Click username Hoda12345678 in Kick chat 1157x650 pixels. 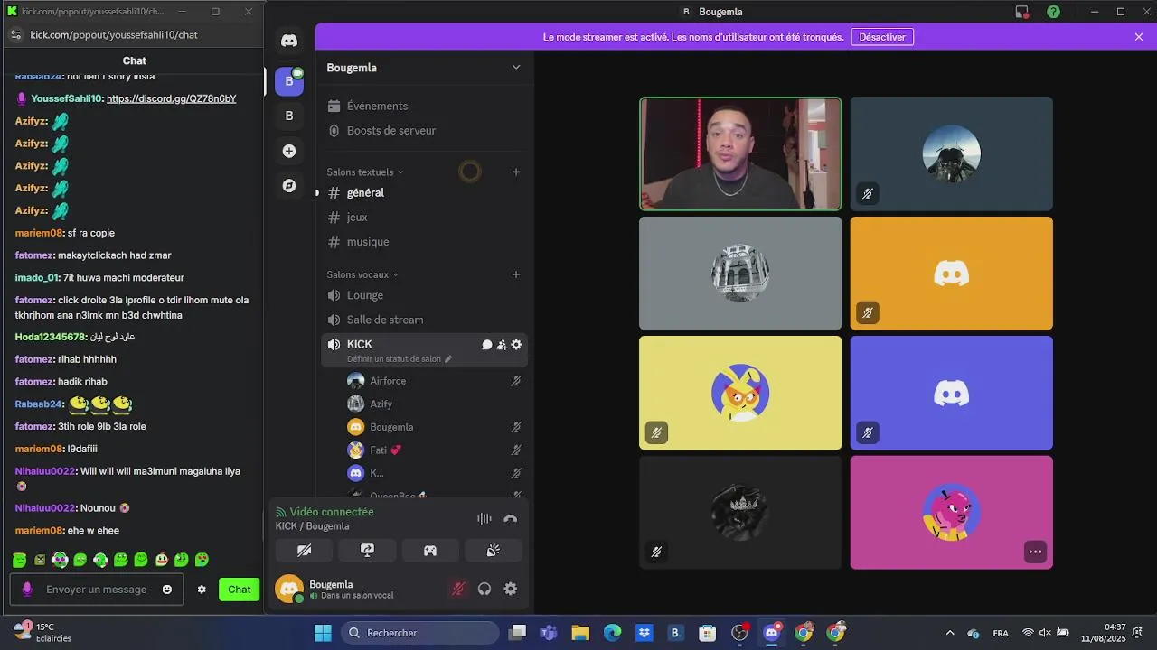(52, 337)
